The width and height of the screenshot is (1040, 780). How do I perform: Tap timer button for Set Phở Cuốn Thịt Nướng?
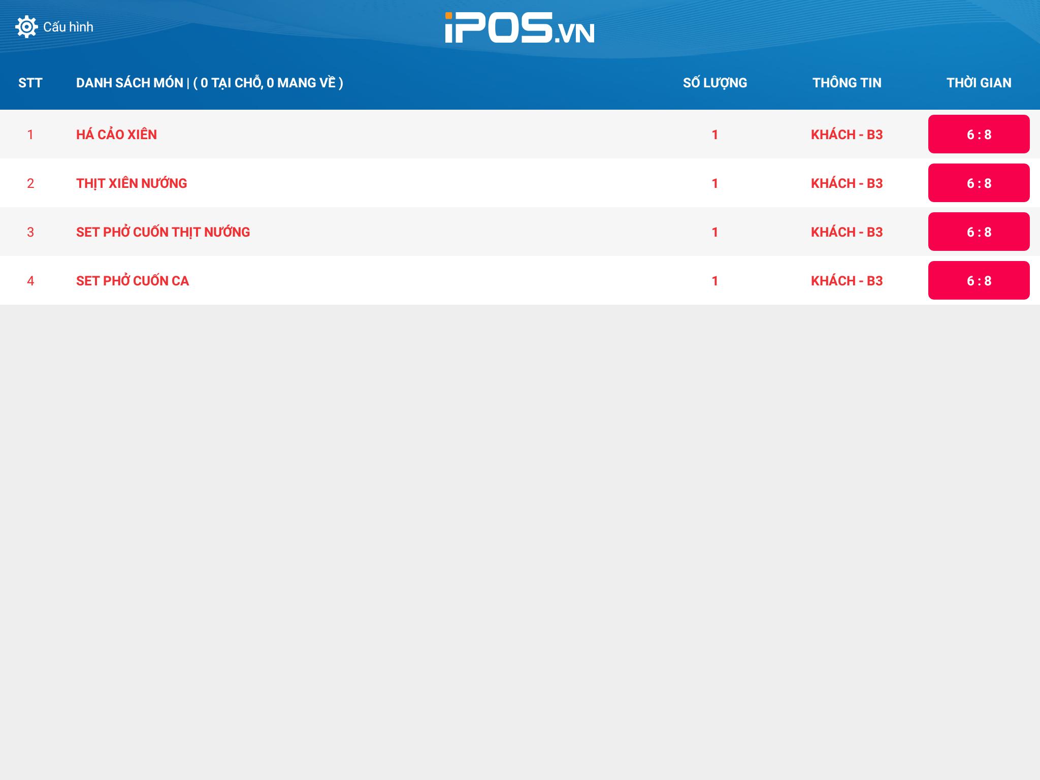pos(979,232)
